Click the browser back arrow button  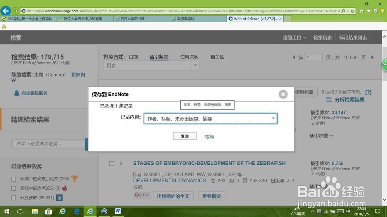[x=5, y=11]
